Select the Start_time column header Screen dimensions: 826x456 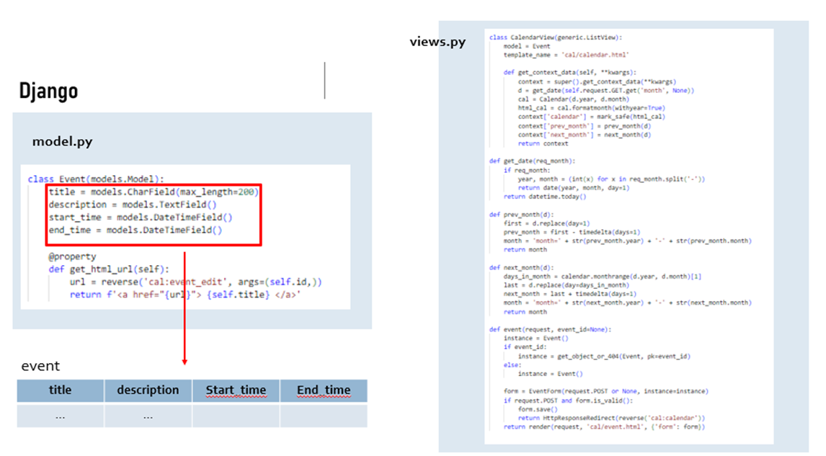(x=236, y=390)
